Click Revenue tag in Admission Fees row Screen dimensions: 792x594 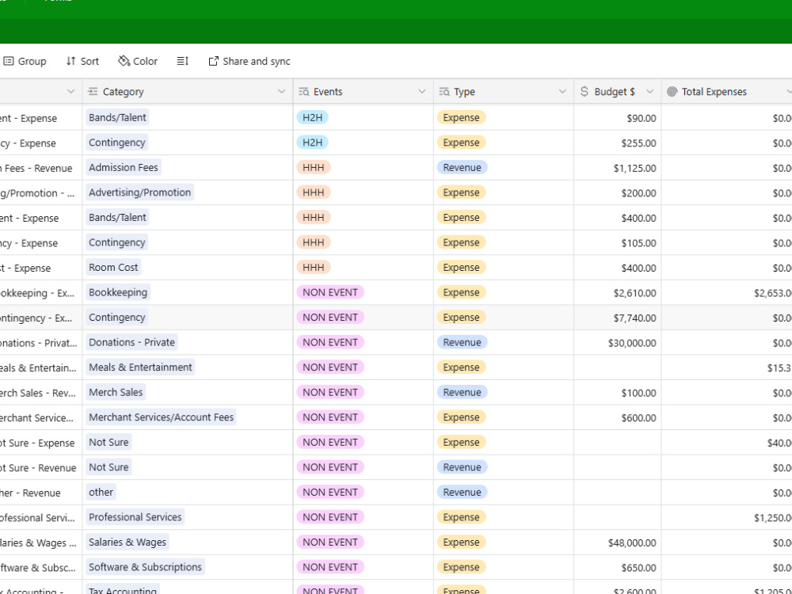coord(462,168)
